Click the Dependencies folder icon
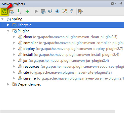 tap(15, 84)
